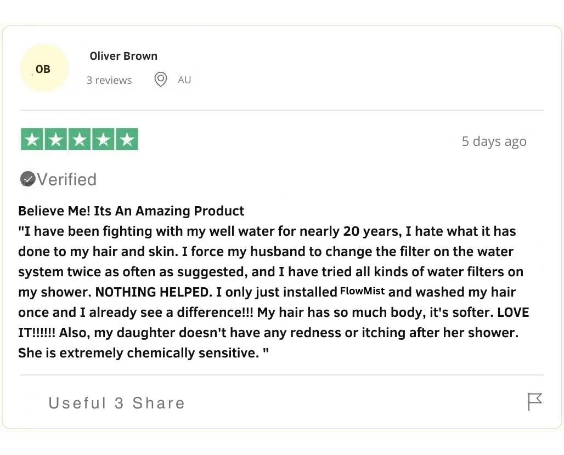
Task: Click the fourth star in the rating row
Action: tap(103, 139)
